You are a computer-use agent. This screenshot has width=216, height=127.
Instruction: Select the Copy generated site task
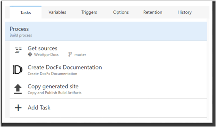coord(53,86)
